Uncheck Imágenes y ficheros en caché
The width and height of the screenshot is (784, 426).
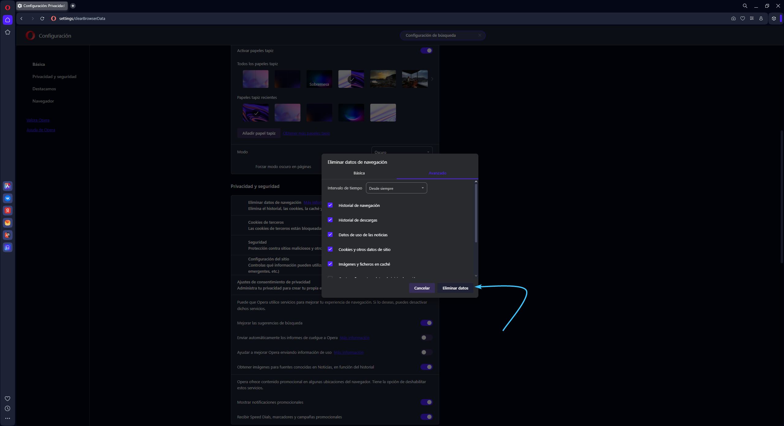[330, 264]
